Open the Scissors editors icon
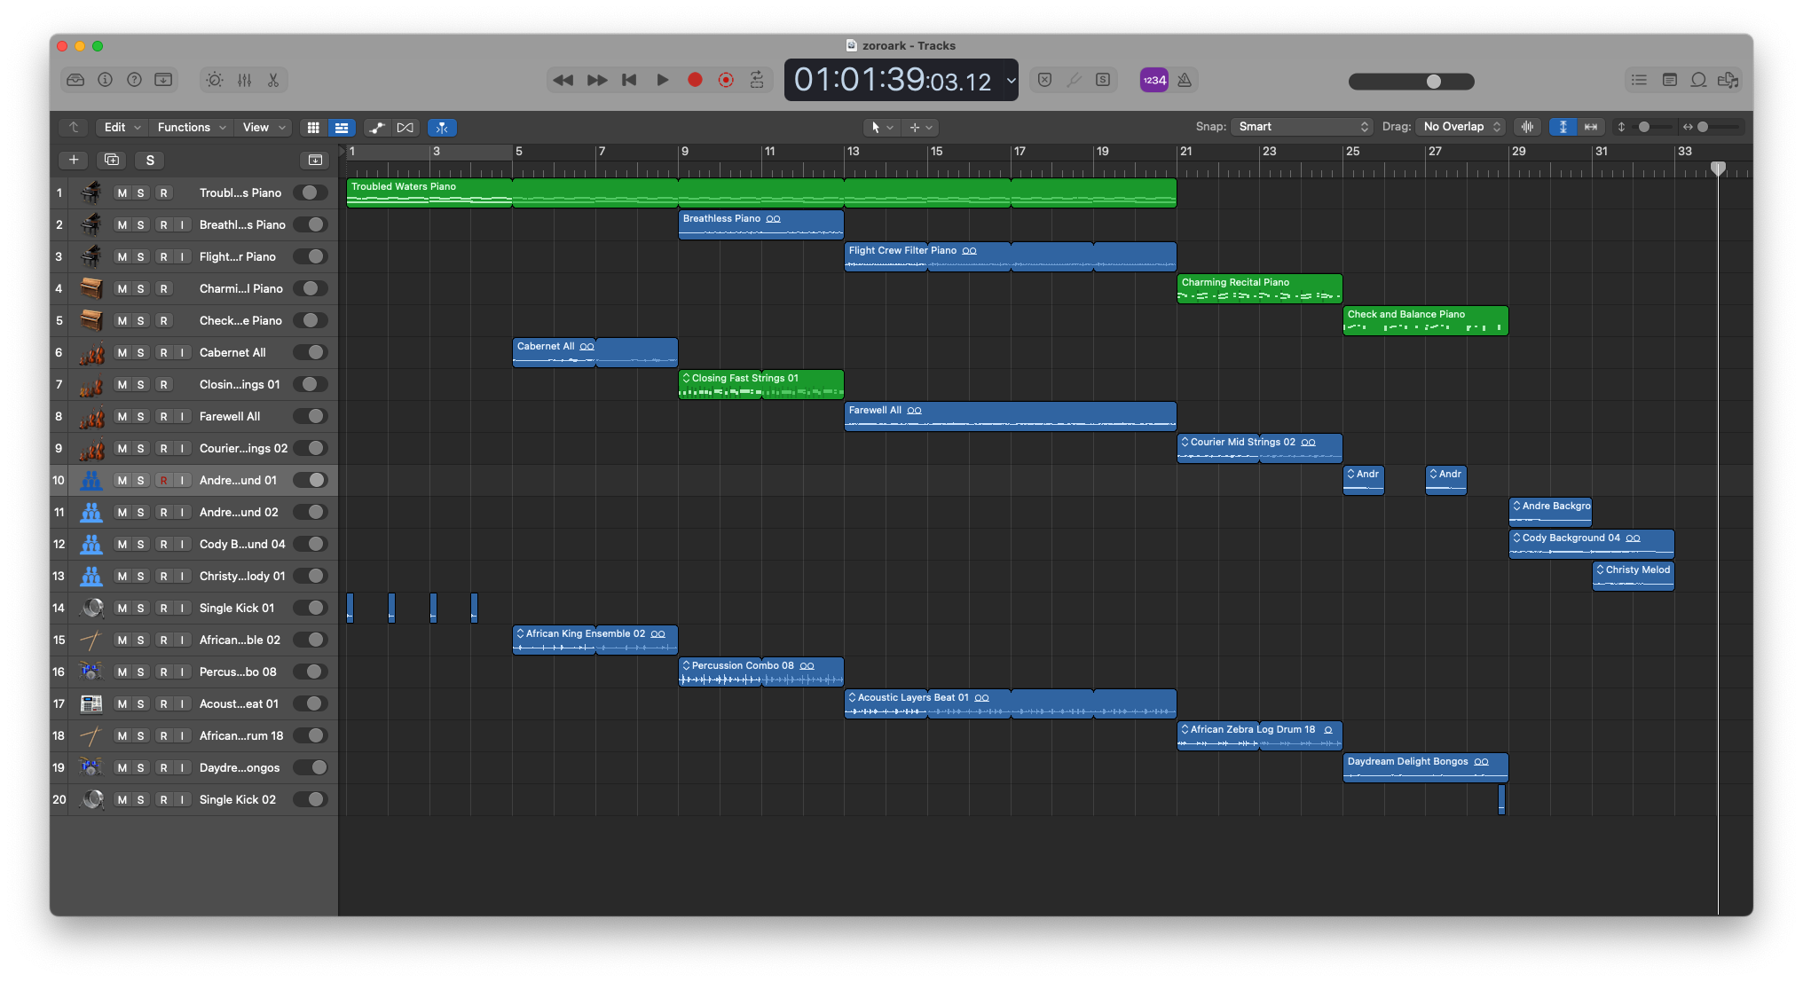The image size is (1803, 982). coord(273,80)
